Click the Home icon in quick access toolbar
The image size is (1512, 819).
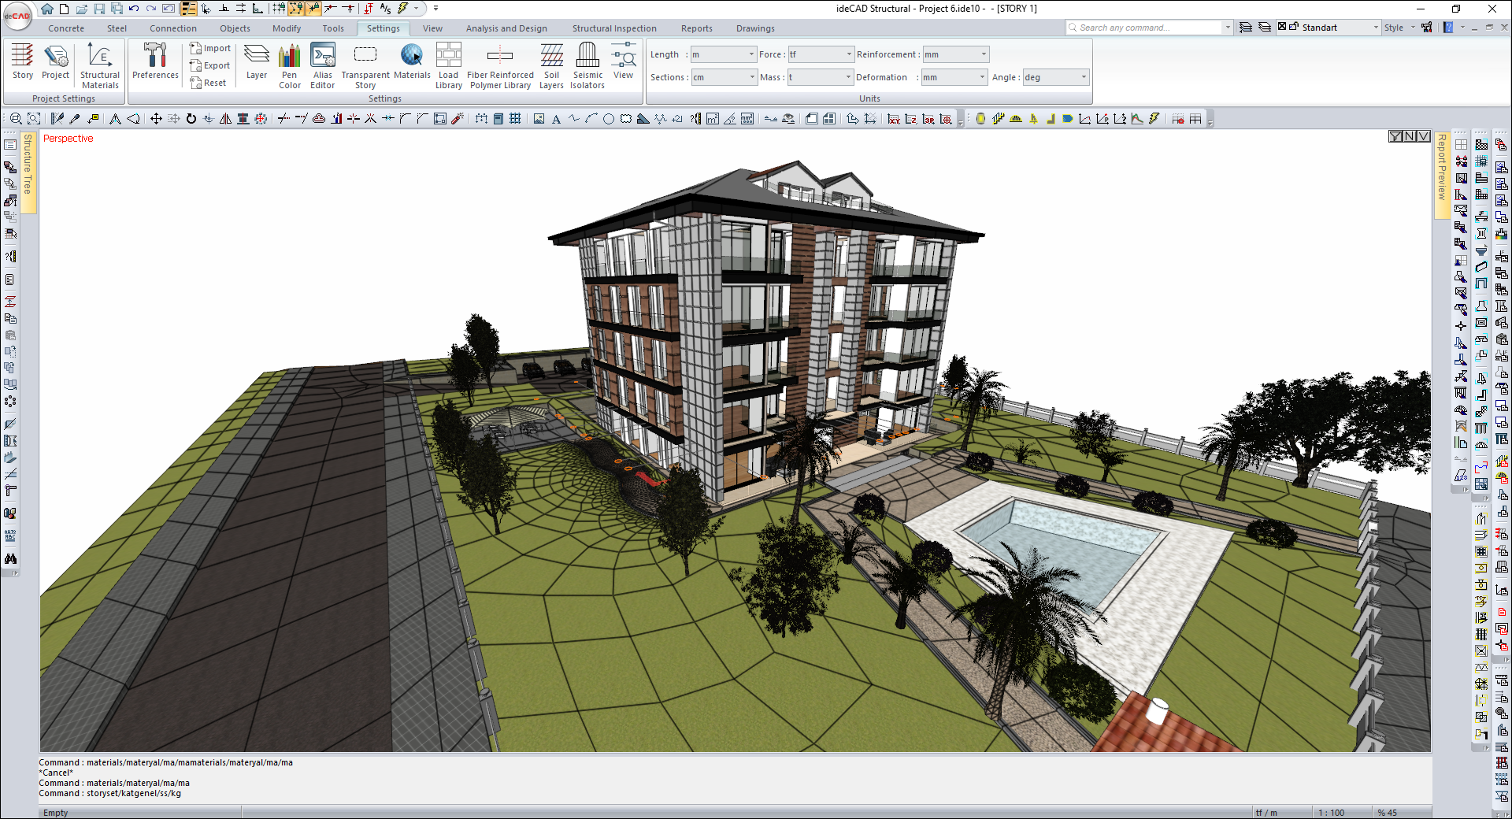[x=47, y=9]
